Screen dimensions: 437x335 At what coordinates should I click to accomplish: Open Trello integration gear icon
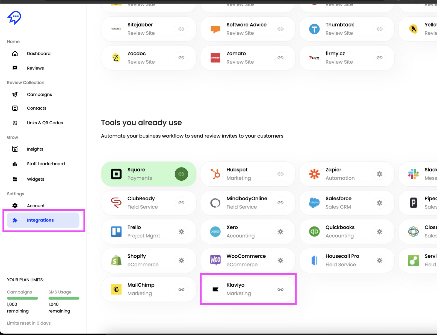(181, 232)
